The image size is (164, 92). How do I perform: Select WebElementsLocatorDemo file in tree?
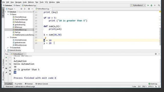point(23,35)
